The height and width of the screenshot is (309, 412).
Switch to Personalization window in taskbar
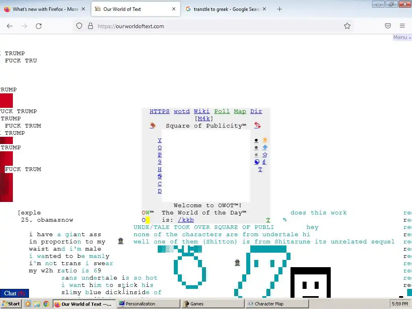coord(148,304)
